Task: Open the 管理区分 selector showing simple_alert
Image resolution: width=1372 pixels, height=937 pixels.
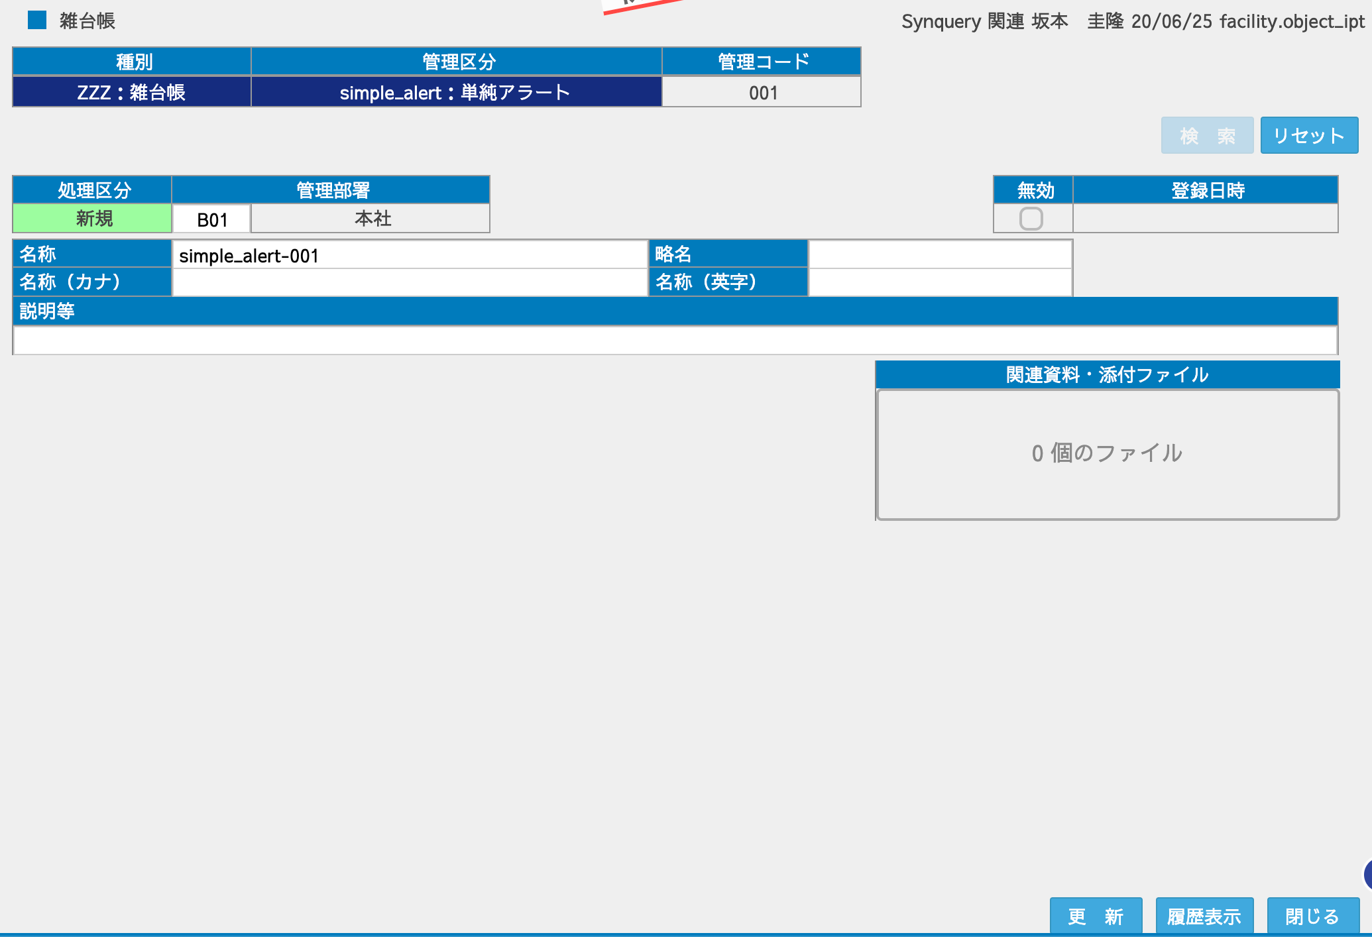Action: point(456,92)
